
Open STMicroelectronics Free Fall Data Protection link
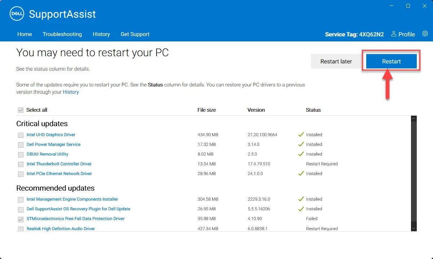pyautogui.click(x=75, y=219)
